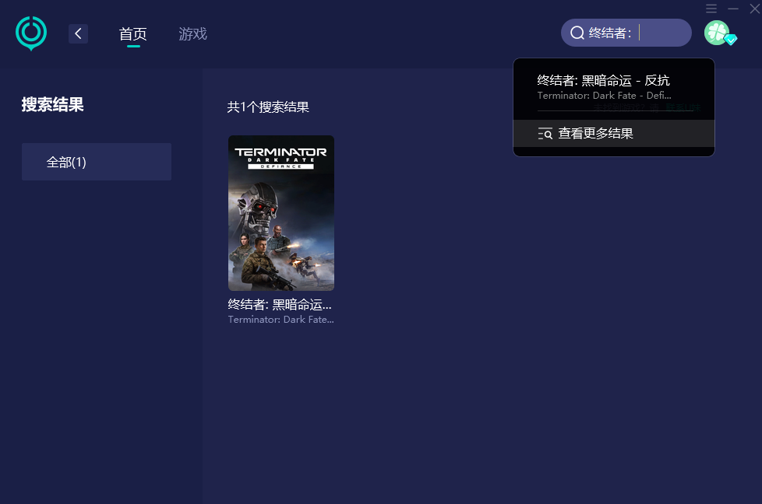762x504 pixels.
Task: Click Terminator: Dark Fate - Defi... in dropdown
Action: click(x=604, y=96)
